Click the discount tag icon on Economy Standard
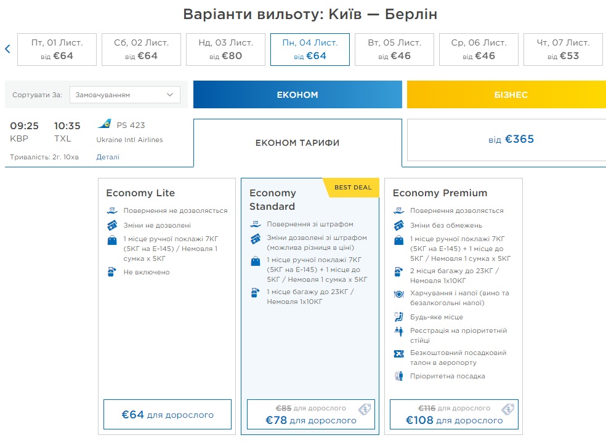 364,409
